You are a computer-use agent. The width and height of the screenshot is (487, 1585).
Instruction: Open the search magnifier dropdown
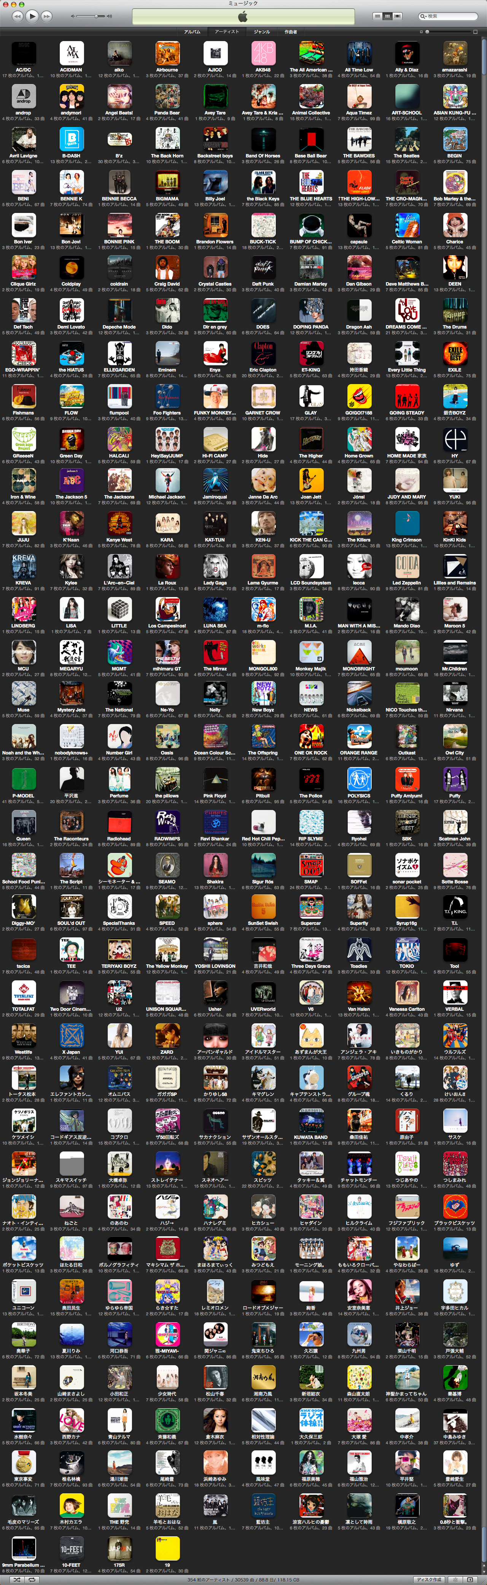point(423,16)
